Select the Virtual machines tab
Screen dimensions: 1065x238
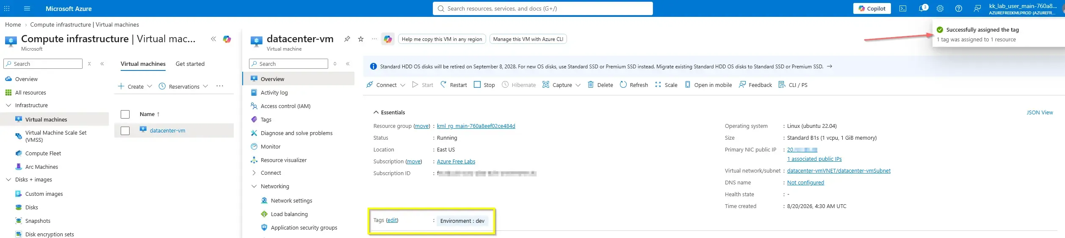pos(143,64)
